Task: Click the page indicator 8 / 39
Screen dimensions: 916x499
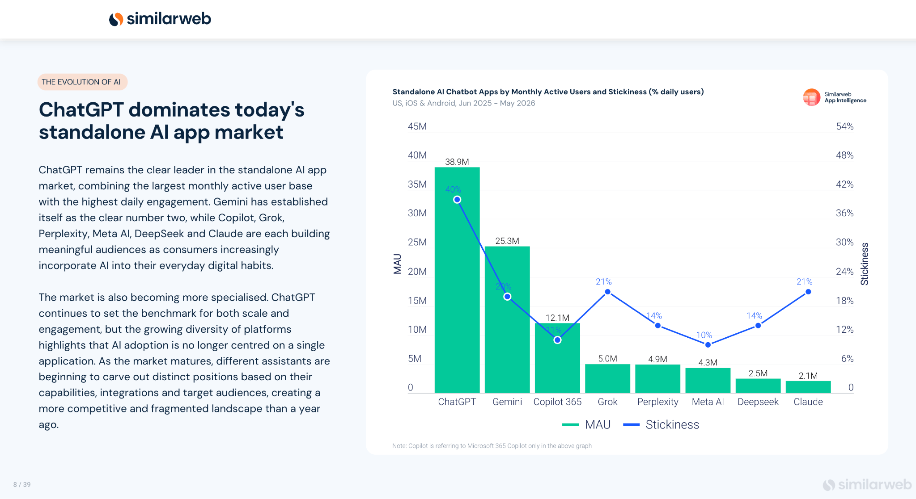Action: (x=22, y=485)
